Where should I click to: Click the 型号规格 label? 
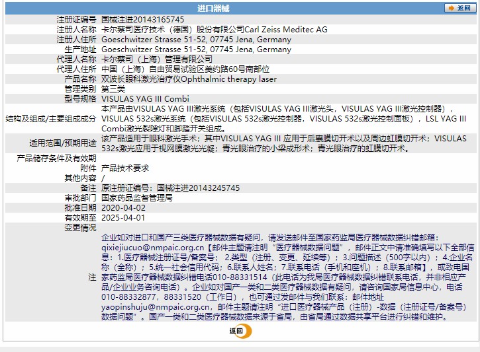(x=80, y=99)
